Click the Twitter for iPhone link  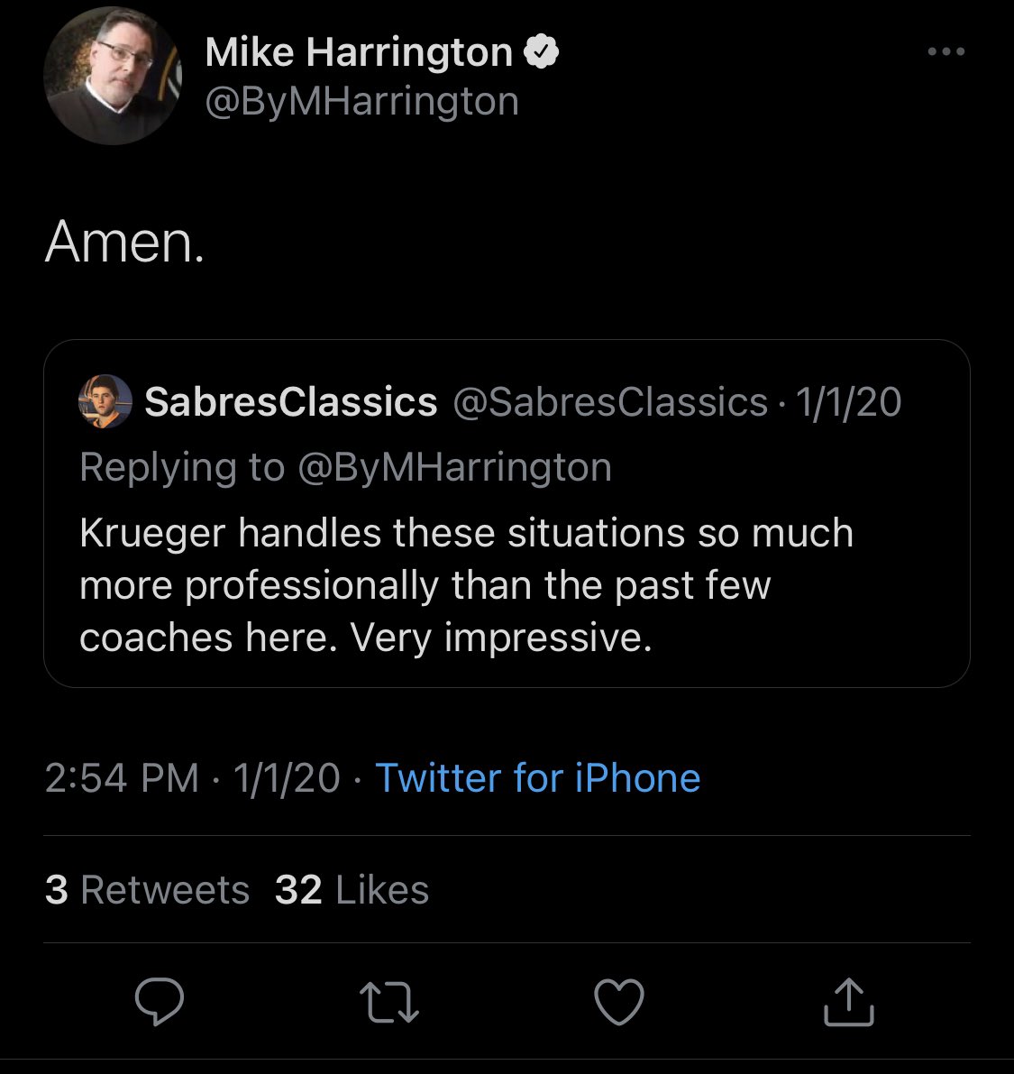click(538, 778)
